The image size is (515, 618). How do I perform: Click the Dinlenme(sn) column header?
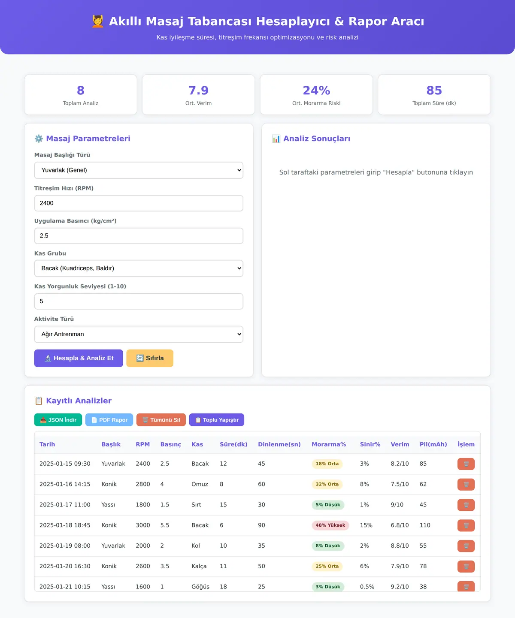pyautogui.click(x=279, y=444)
